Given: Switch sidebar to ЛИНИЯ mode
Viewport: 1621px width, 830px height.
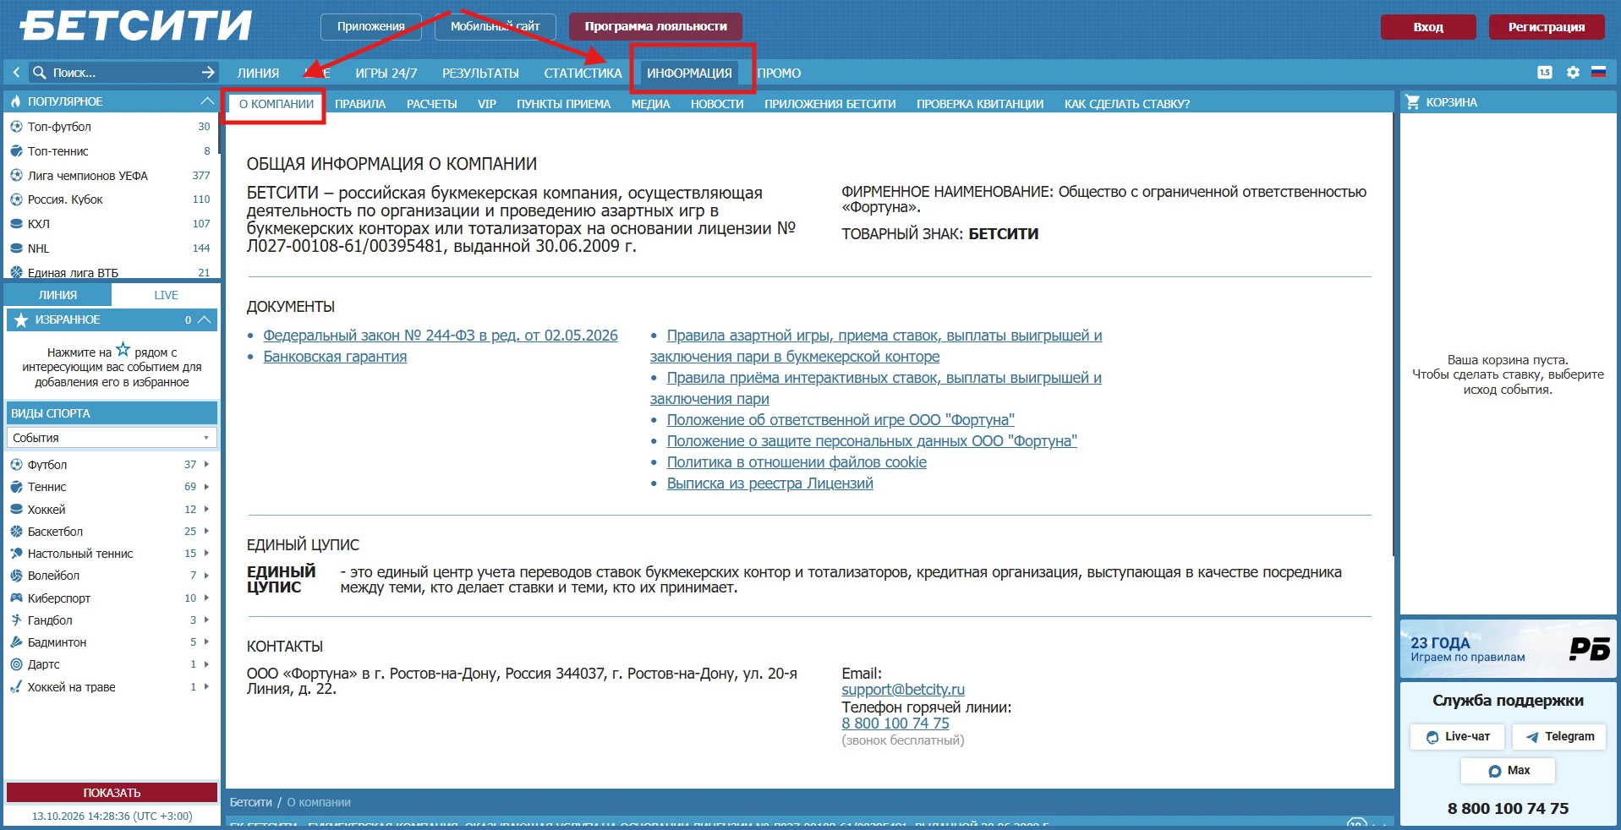Looking at the screenshot, I should 58,295.
